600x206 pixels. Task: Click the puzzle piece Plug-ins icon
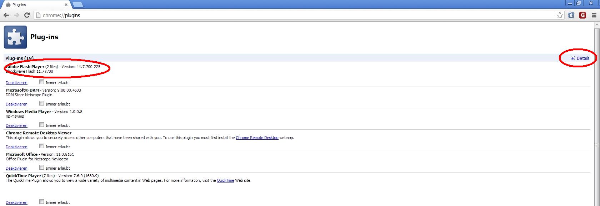(x=15, y=37)
